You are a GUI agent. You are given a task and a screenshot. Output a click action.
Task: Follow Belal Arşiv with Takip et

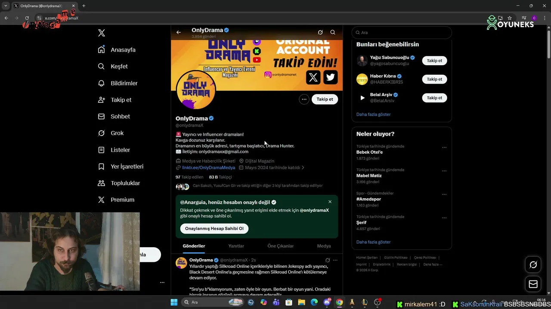pos(434,98)
